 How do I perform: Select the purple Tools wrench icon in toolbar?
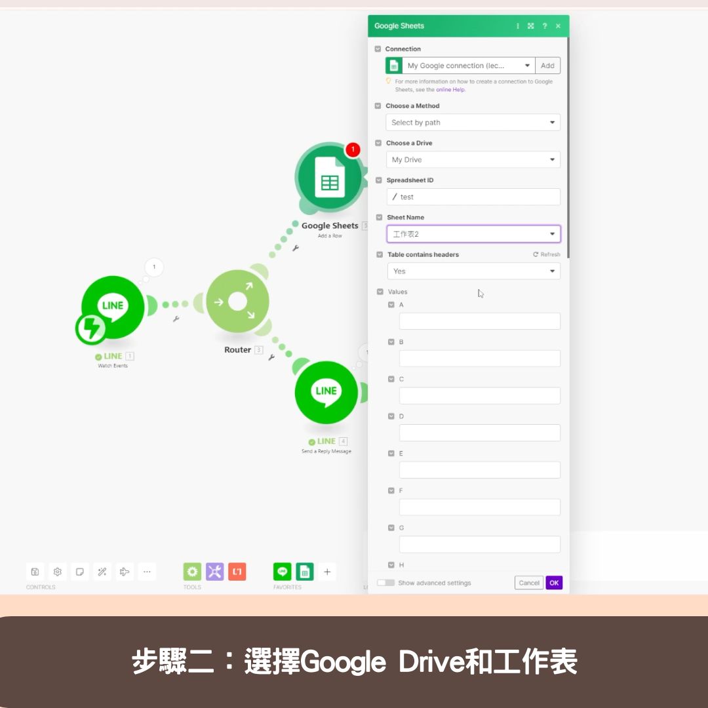coord(214,572)
